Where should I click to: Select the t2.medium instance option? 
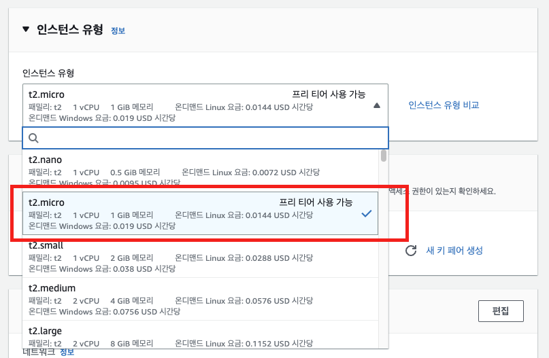pyautogui.click(x=200, y=300)
